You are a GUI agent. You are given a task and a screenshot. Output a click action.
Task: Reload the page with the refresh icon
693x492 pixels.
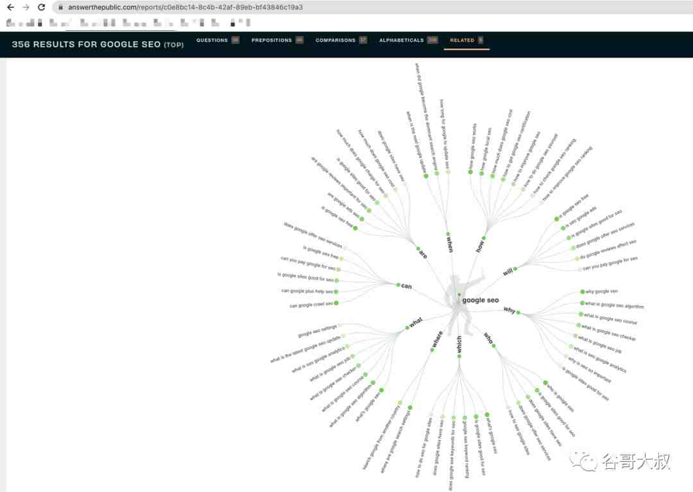(x=41, y=7)
